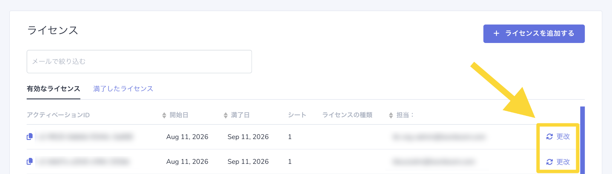The height and width of the screenshot is (174, 612).
Task: Add a license with ライセンスを追加する button
Action: 534,34
